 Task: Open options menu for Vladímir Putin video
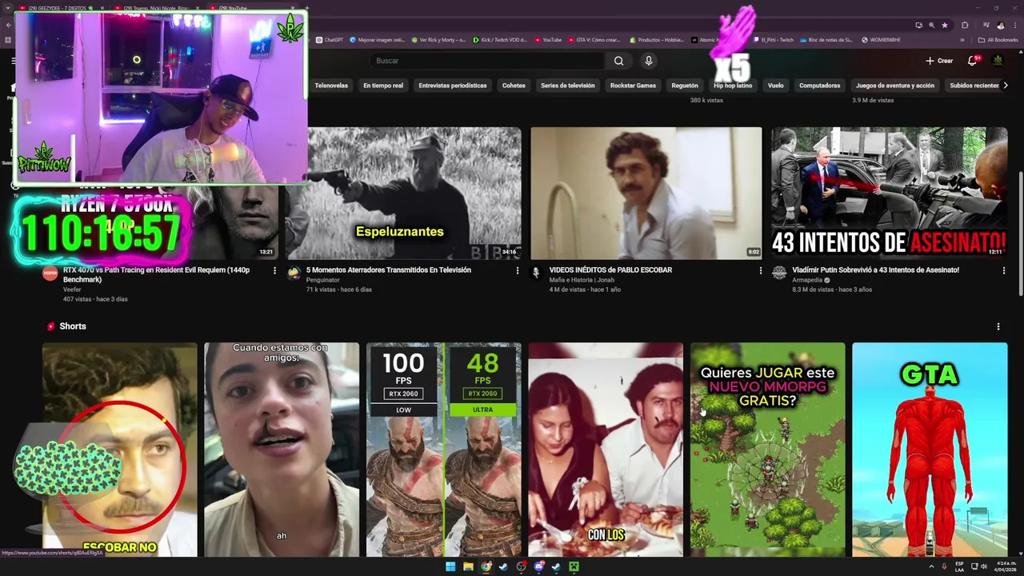pyautogui.click(x=1003, y=270)
